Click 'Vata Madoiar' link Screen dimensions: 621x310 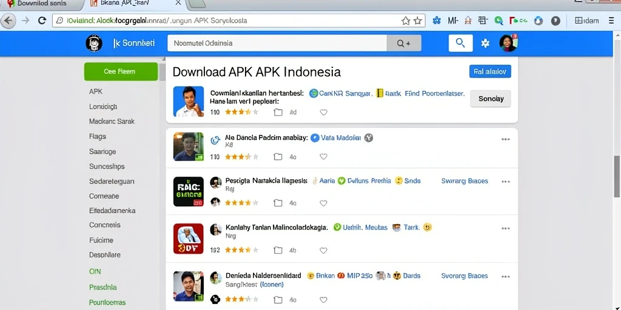pos(341,138)
